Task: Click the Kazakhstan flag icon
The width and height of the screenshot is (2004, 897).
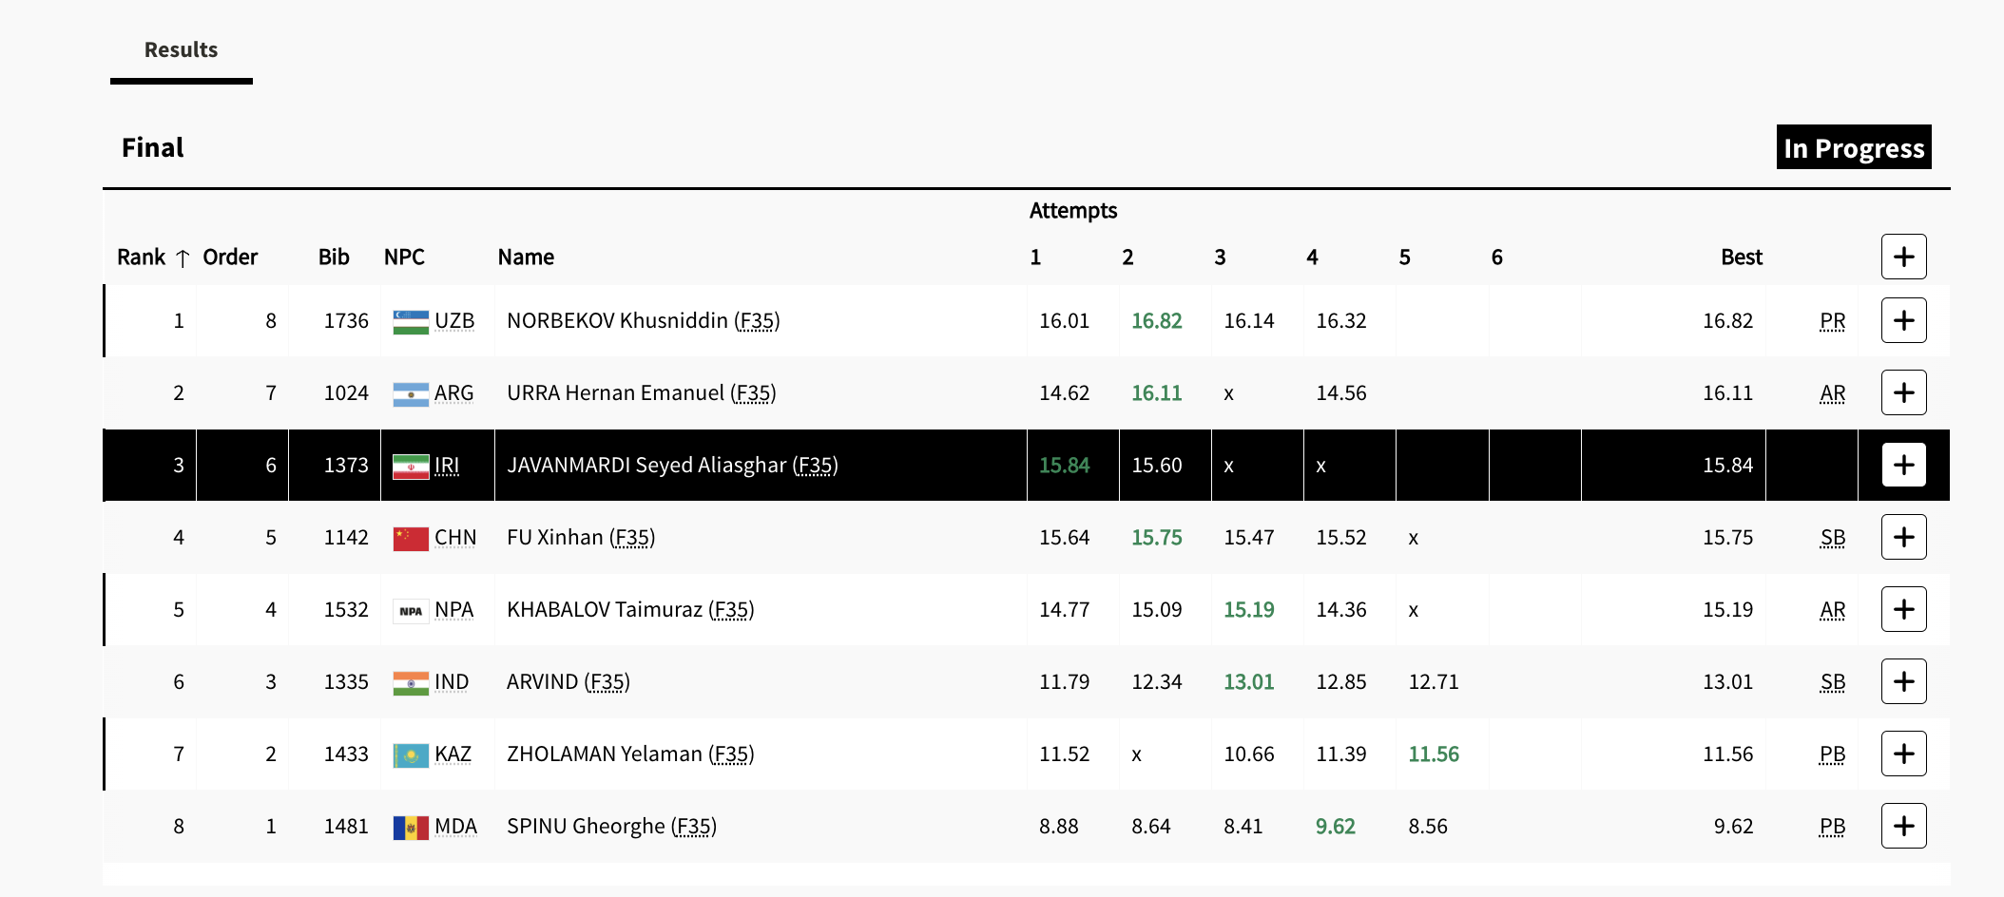Action: (411, 754)
